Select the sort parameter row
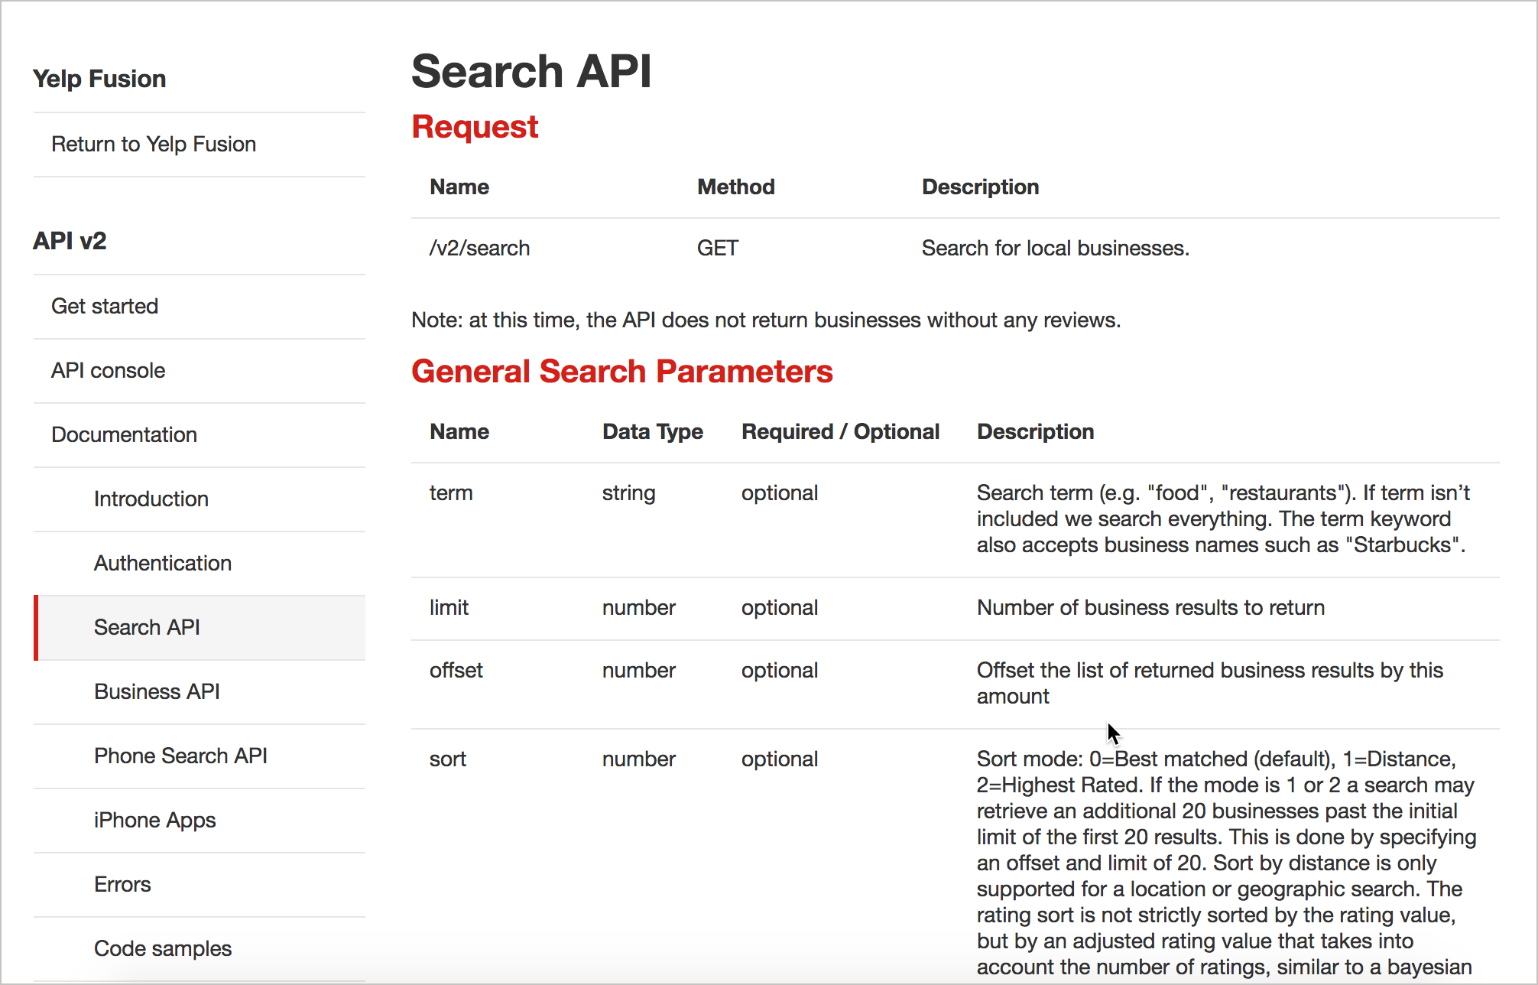This screenshot has height=985, width=1538. pos(448,759)
